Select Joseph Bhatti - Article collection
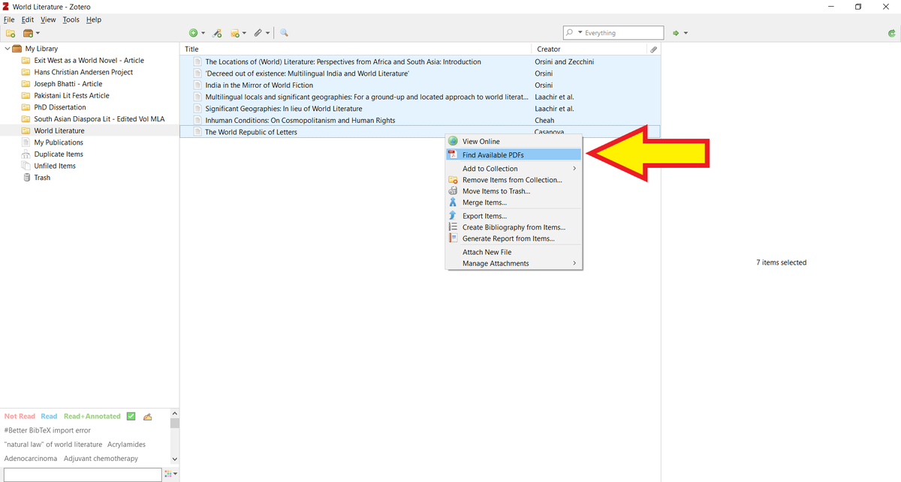This screenshot has height=482, width=901. pos(68,84)
